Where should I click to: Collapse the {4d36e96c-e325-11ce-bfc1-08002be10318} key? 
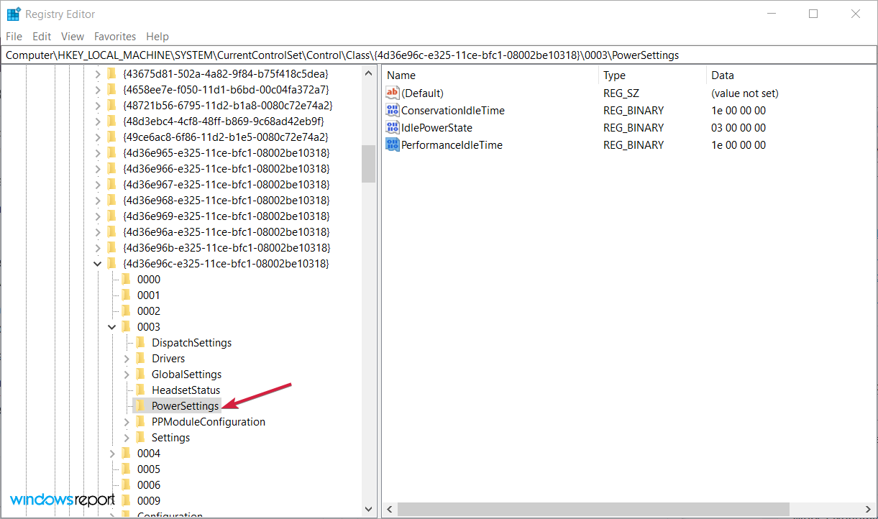[98, 263]
